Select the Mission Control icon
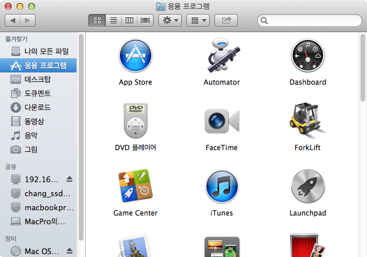This screenshot has height=257, width=367. click(x=221, y=247)
